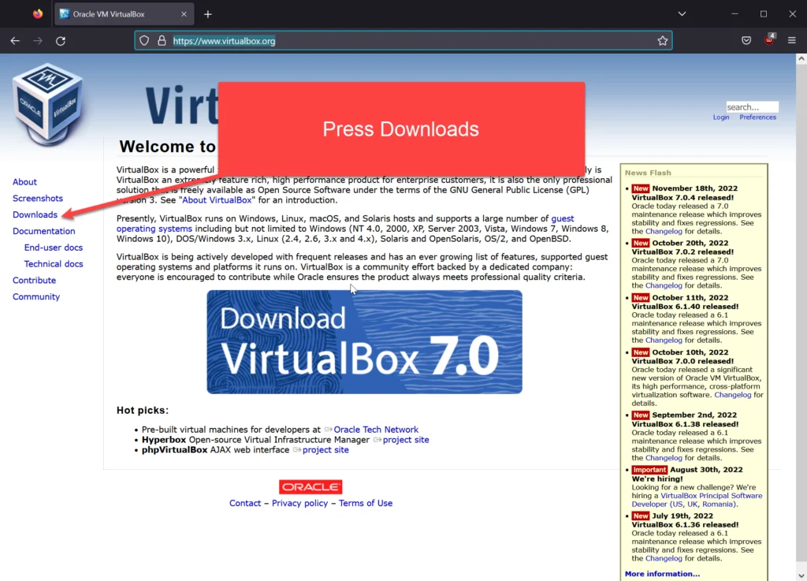807x581 pixels.
Task: Click inside the search field
Action: coord(751,106)
